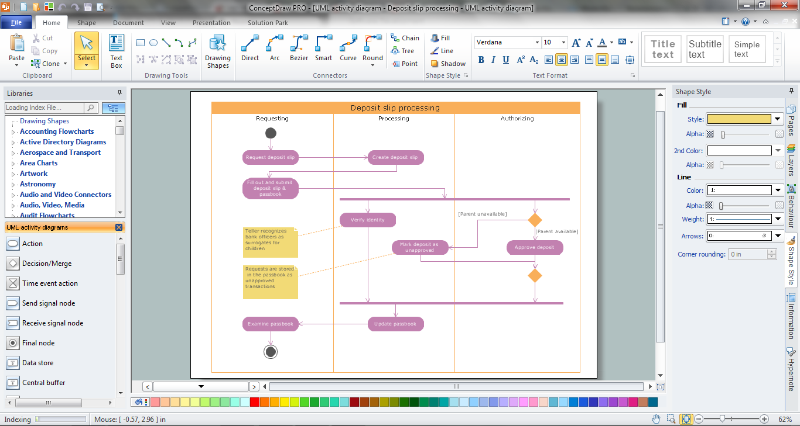Click the Paste icon
The image size is (800, 426).
17,43
